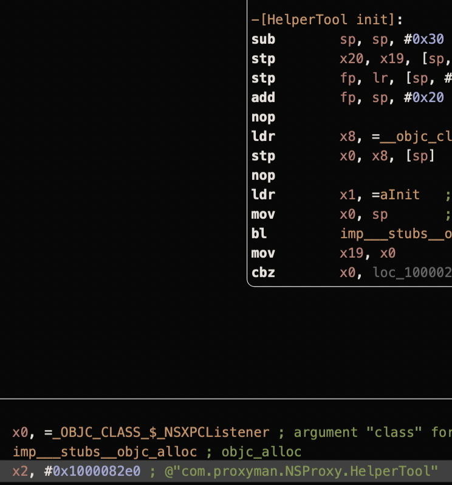452x485 pixels.
Task: Click the stp x20, x19 instruction line
Action: pyautogui.click(x=263, y=59)
